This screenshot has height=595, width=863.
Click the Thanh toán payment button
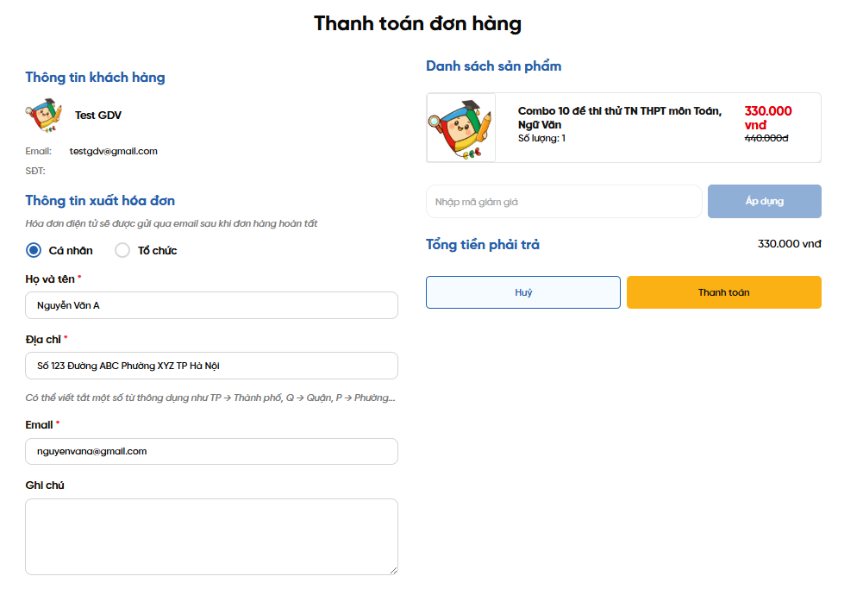pyautogui.click(x=723, y=292)
